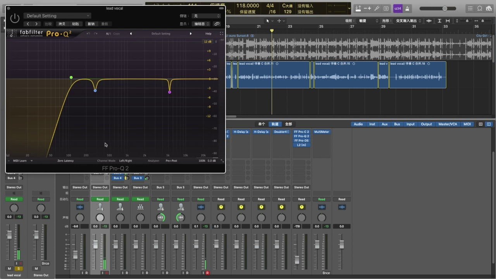Open the 侧链 side chain dropdown

click(x=207, y=16)
